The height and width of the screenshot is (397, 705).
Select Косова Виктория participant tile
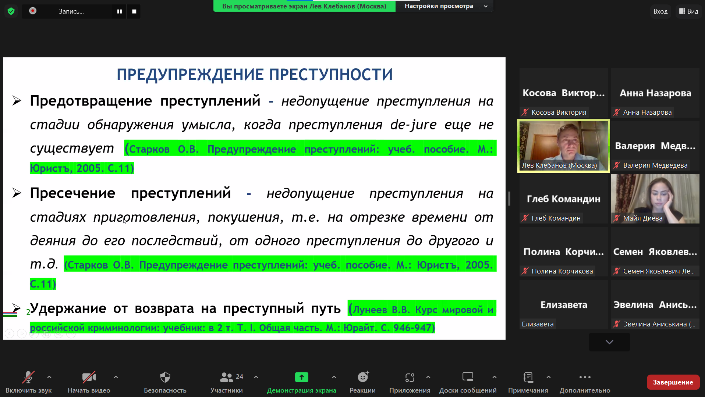pos(564,93)
